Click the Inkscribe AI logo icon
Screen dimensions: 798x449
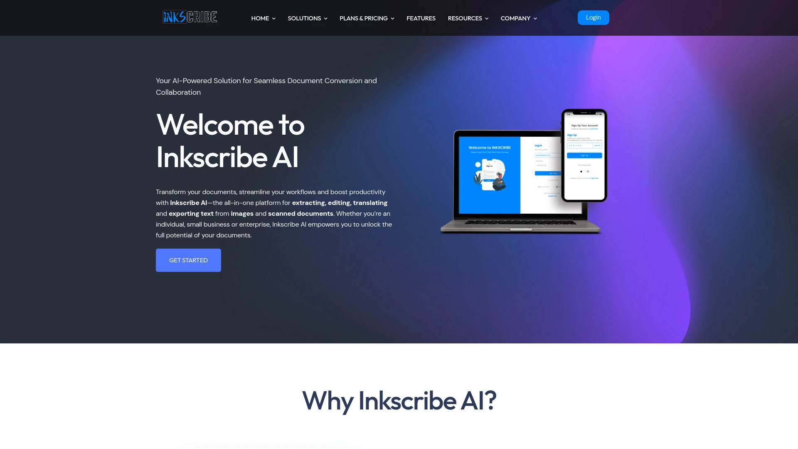tap(190, 17)
